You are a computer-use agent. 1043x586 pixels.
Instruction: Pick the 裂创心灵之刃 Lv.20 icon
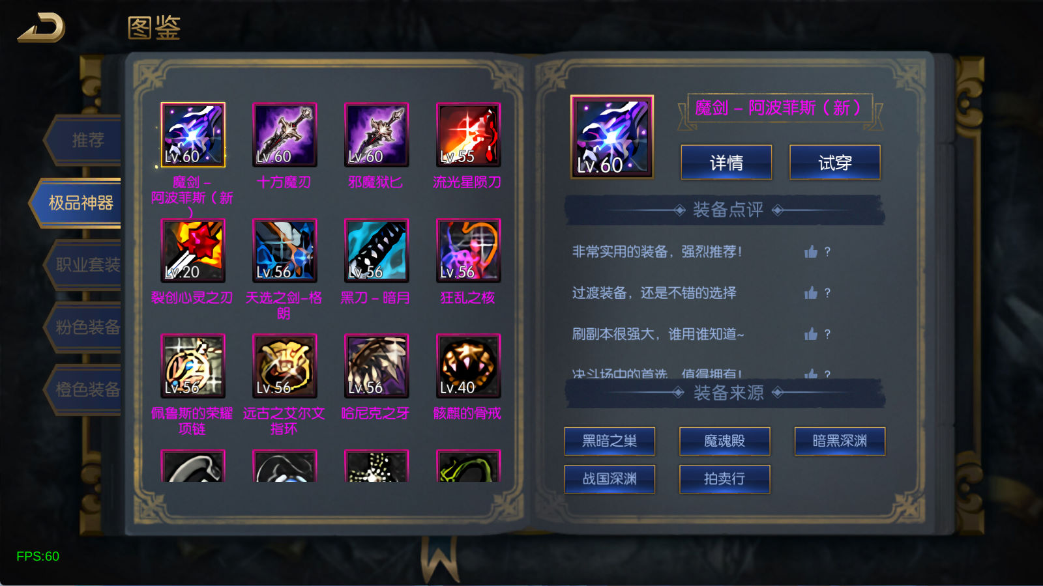pos(193,251)
